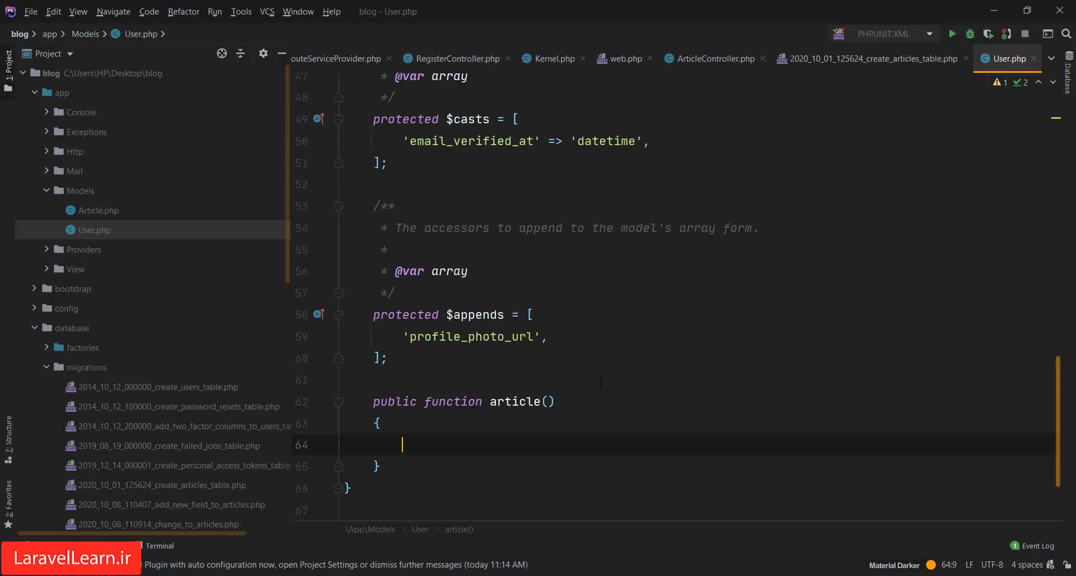Image resolution: width=1076 pixels, height=576 pixels.
Task: Start debugging with the bug icon
Action: click(970, 34)
